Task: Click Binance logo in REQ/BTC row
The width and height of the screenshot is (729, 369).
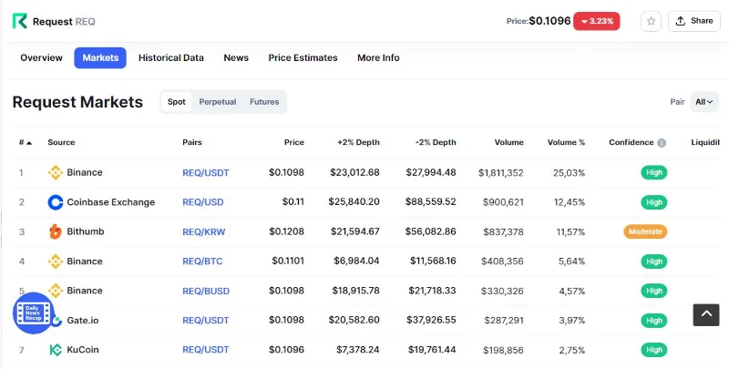Action: (x=56, y=261)
